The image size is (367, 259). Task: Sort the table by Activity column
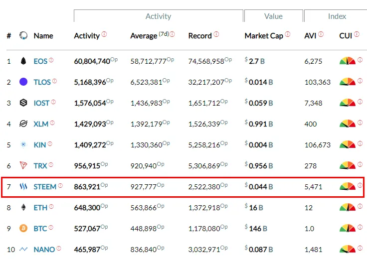tap(87, 36)
